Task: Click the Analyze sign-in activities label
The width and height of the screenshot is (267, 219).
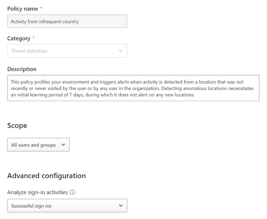Action: click(37, 192)
